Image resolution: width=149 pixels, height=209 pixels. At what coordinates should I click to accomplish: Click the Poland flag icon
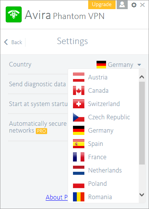pyautogui.click(x=79, y=184)
